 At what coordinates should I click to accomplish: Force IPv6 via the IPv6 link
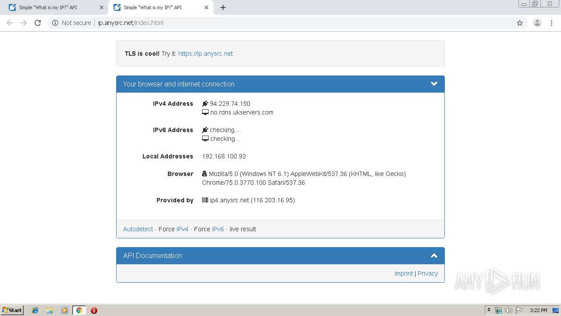click(218, 229)
